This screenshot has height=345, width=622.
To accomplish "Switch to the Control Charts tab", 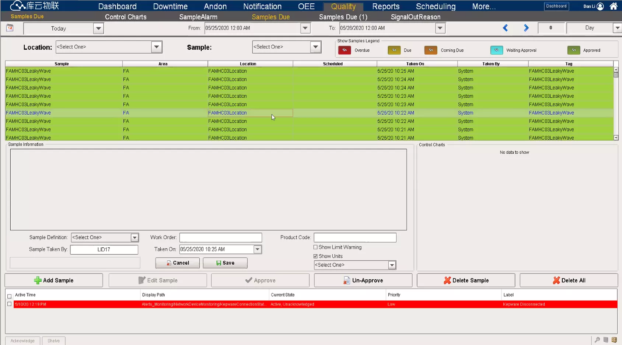I will (126, 17).
